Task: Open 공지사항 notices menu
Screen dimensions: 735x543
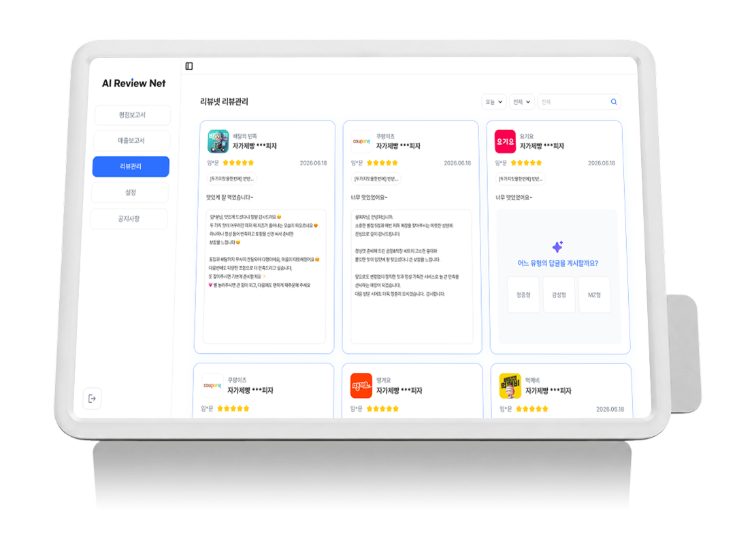Action: pyautogui.click(x=129, y=219)
